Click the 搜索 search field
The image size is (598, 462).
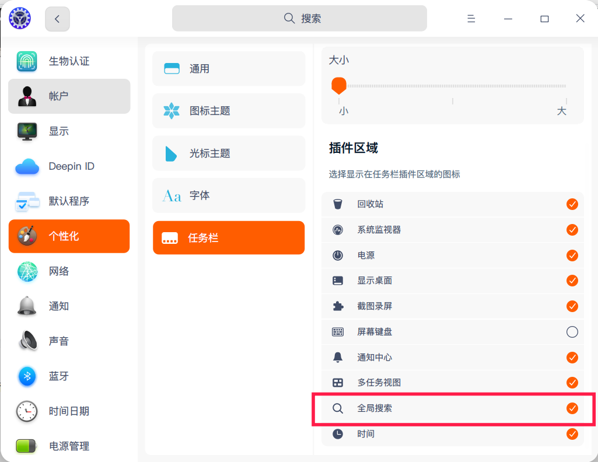pos(299,18)
